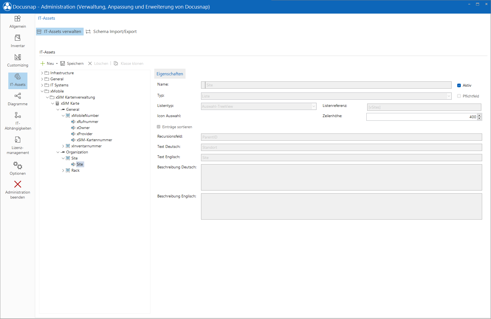Viewport: 491px width, 319px height.
Task: Select the Organization tree node
Action: coord(77,152)
